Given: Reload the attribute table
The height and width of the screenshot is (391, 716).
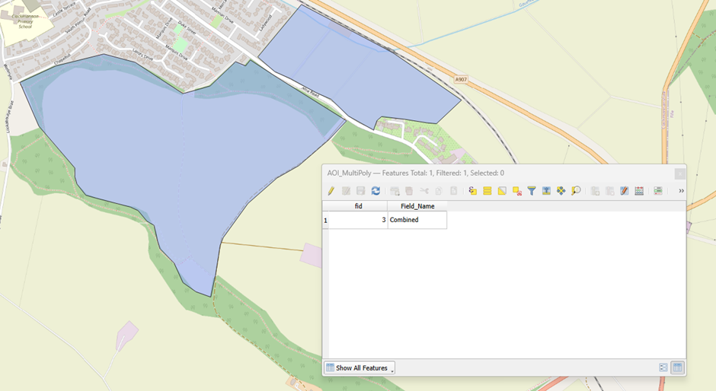Looking at the screenshot, I should (x=376, y=191).
